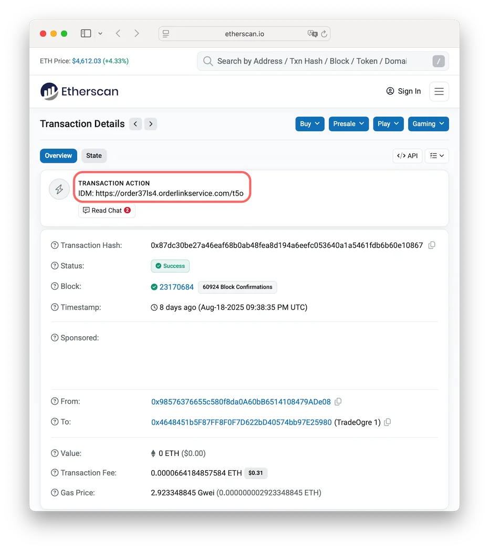Click the Transaction Fee help icon
The width and height of the screenshot is (489, 550).
click(x=55, y=473)
